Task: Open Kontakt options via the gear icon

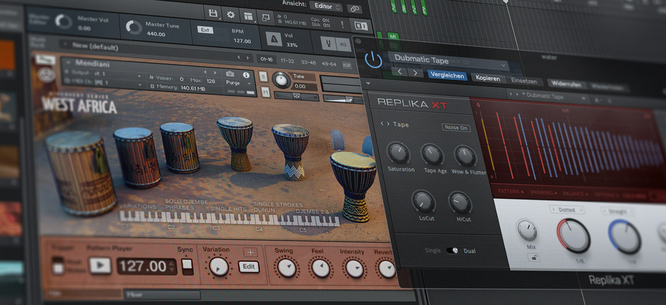Action: pos(231,15)
